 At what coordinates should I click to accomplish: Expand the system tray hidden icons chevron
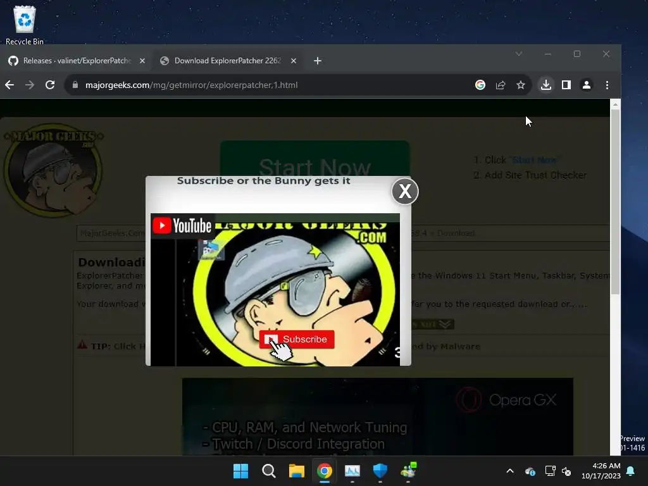(x=510, y=471)
